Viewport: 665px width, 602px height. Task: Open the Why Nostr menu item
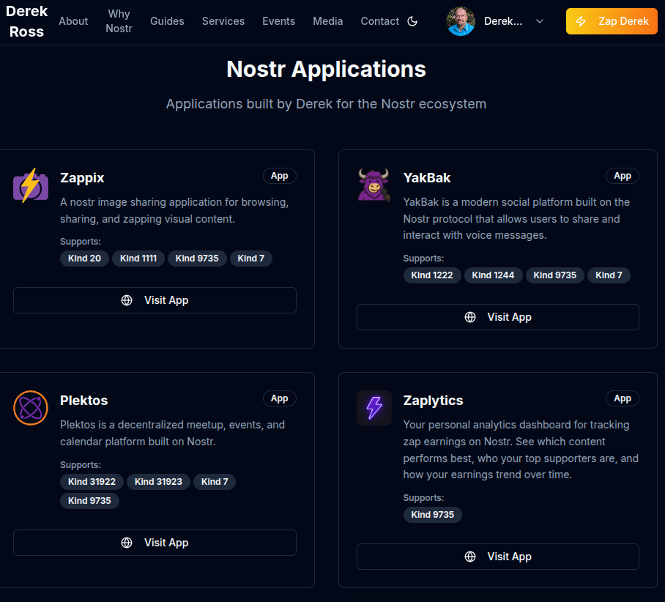[119, 21]
